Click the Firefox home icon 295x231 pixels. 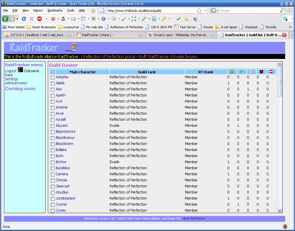pos(93,10)
